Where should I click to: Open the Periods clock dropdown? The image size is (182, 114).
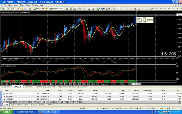(103, 9)
